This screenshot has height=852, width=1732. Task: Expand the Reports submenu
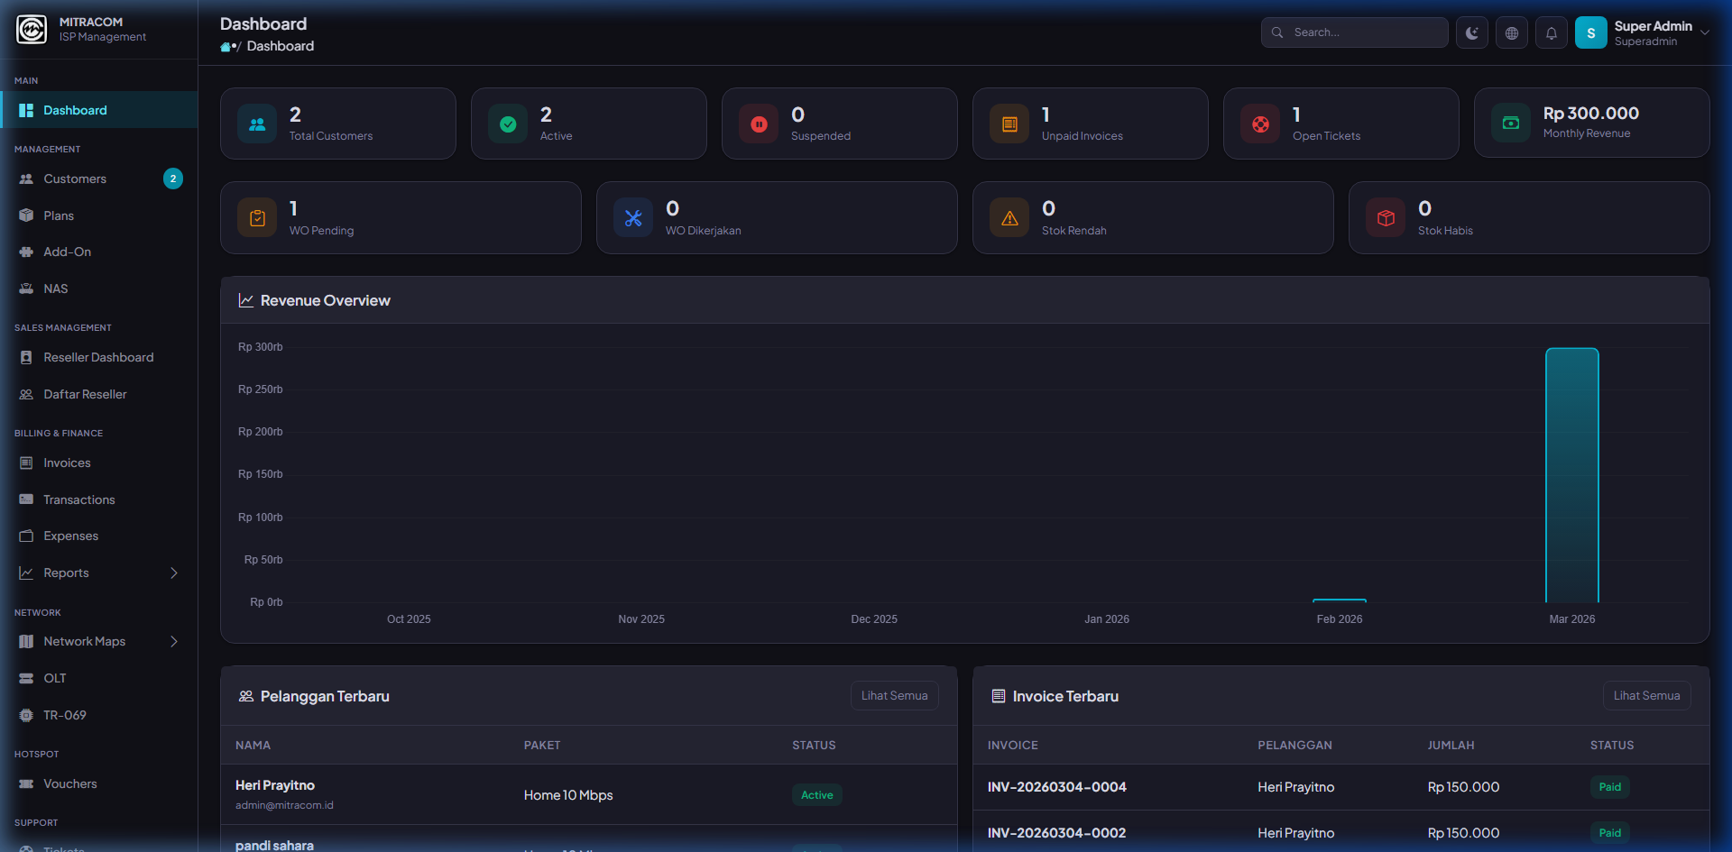point(173,573)
